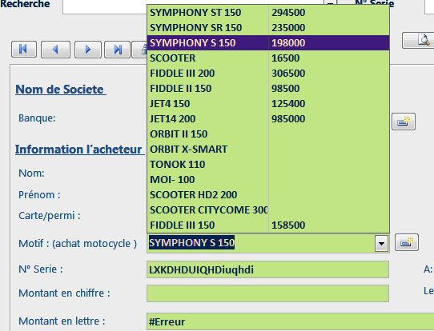This screenshot has height=331, width=434.
Task: Choose JET4 150 list entry
Action: click(268, 104)
